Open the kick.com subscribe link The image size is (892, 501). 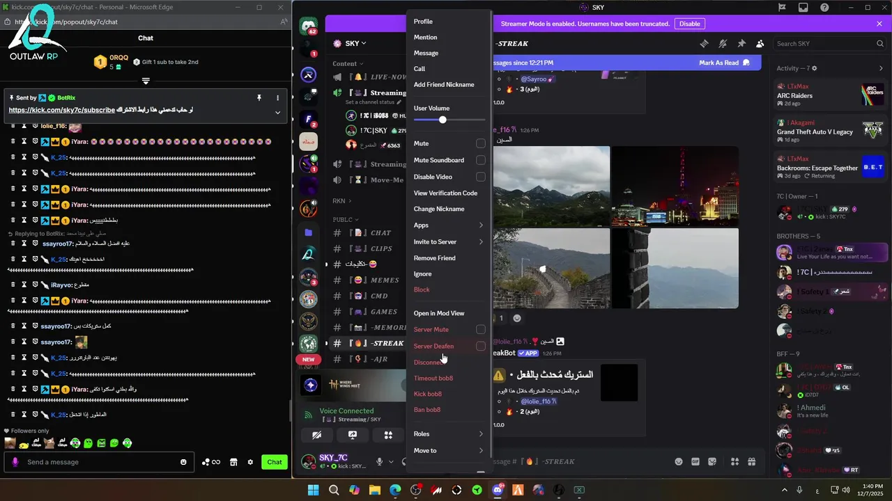pos(61,110)
